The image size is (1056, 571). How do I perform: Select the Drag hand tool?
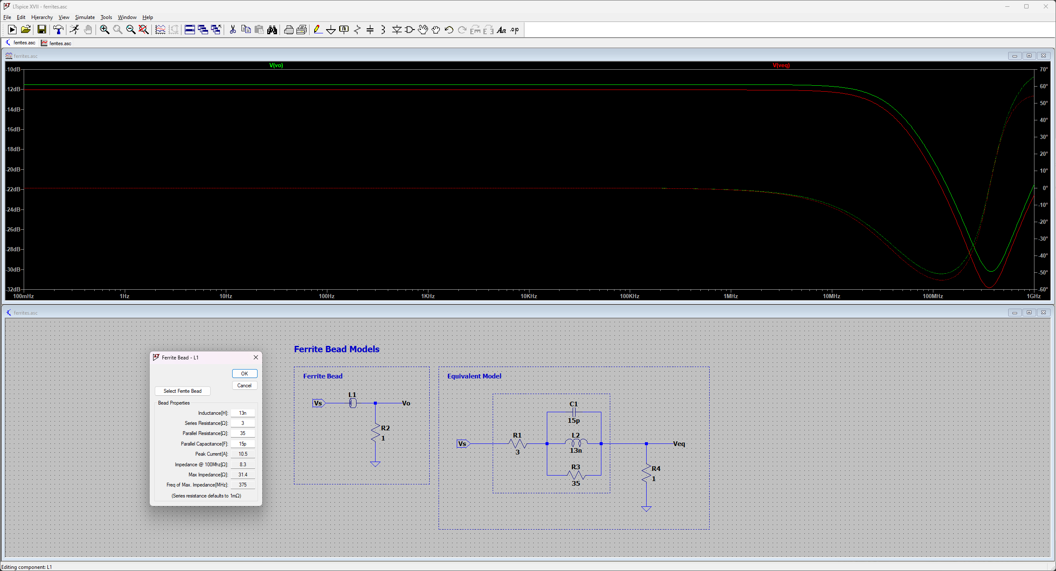point(436,30)
